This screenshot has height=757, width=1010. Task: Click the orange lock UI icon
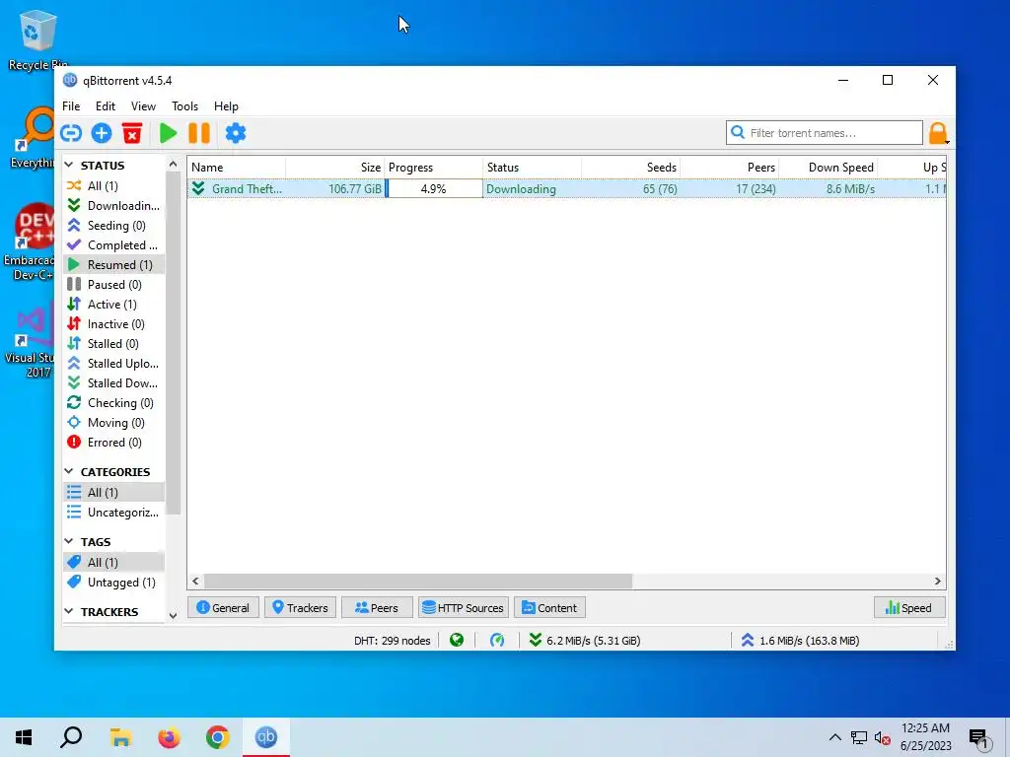(x=938, y=133)
